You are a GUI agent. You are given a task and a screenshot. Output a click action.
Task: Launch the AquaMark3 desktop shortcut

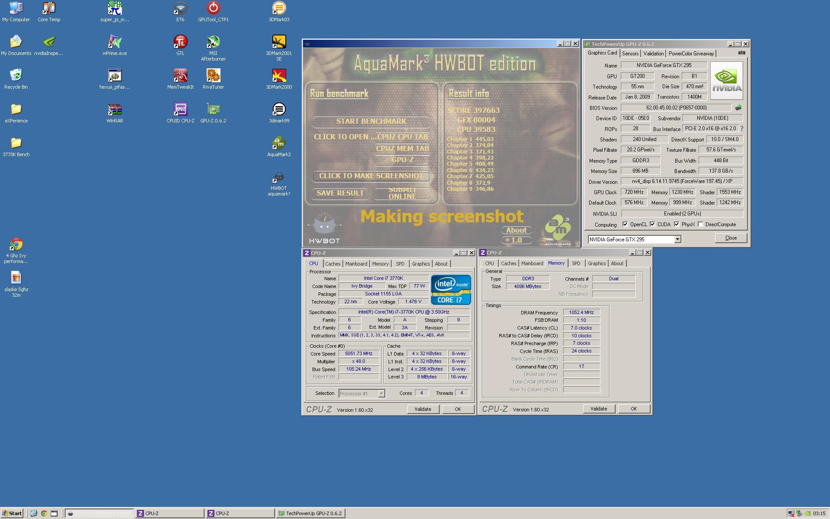(x=279, y=147)
